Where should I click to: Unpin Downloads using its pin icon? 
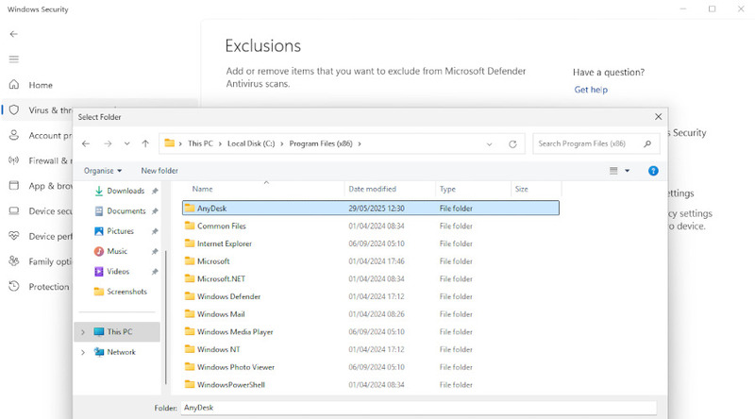[x=155, y=192]
